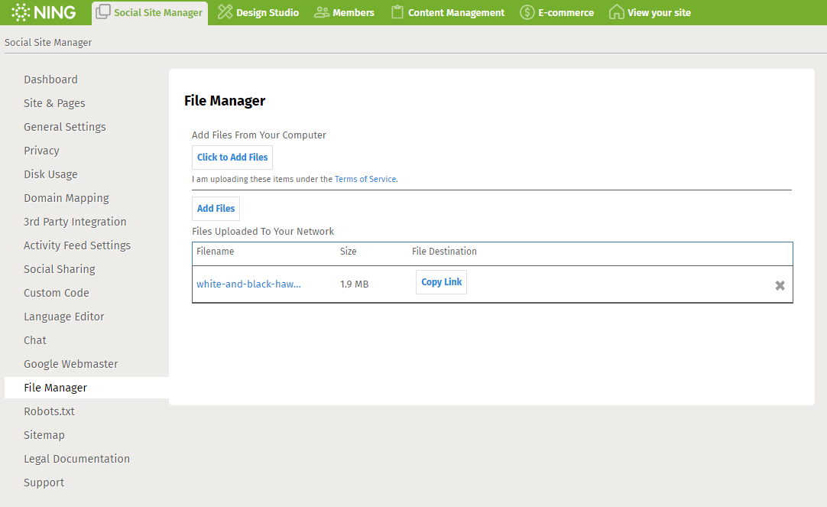This screenshot has width=827, height=507.
Task: Click the Social Site Manager breadcrumb text
Action: click(48, 43)
